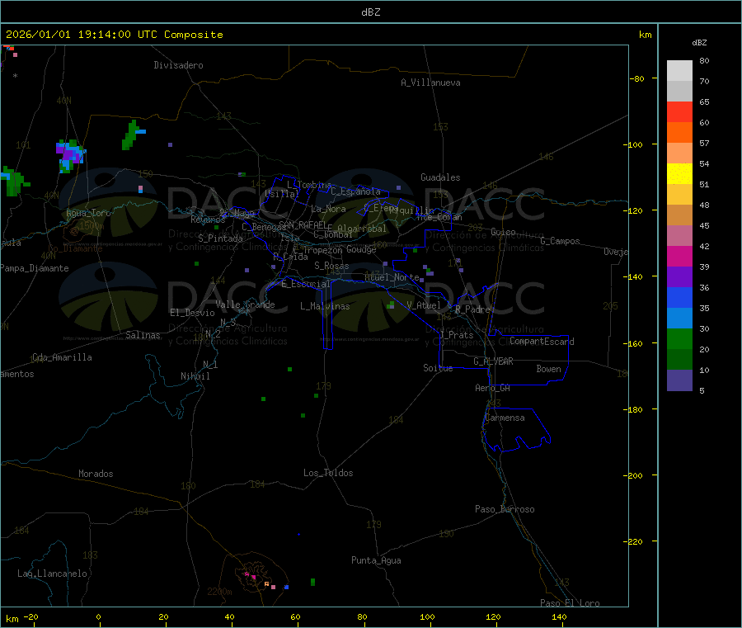The width and height of the screenshot is (742, 628).
Task: Click the Divisadero map label
Action: [x=178, y=65]
